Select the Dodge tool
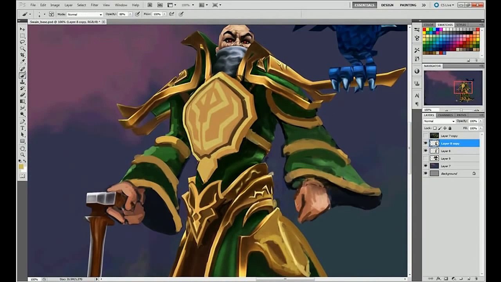Viewport: 501px width, 282px height. click(x=23, y=114)
